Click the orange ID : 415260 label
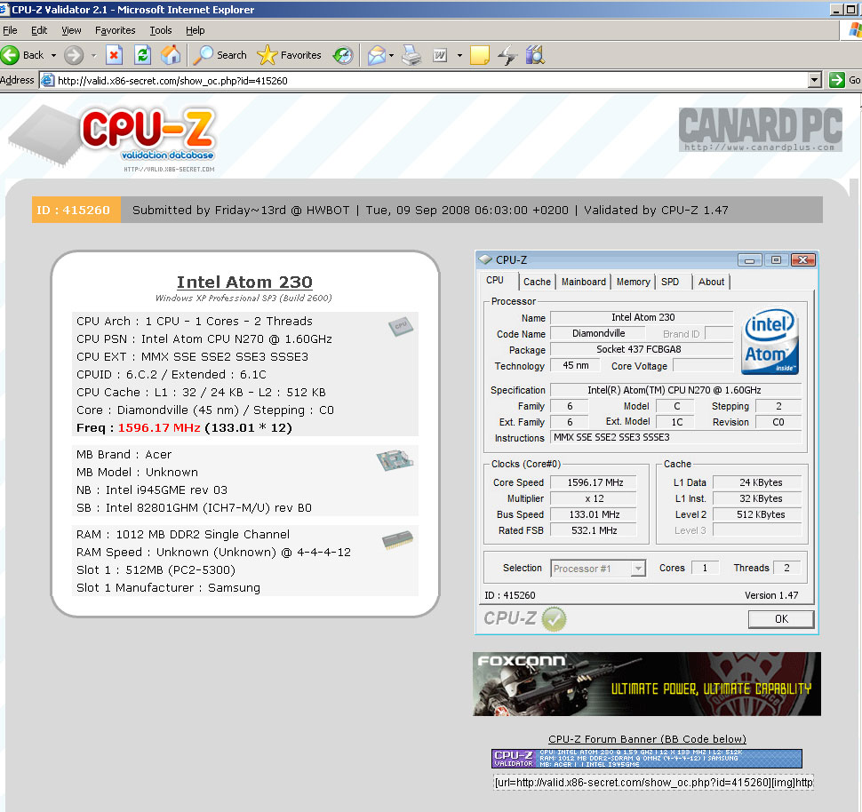 (76, 210)
